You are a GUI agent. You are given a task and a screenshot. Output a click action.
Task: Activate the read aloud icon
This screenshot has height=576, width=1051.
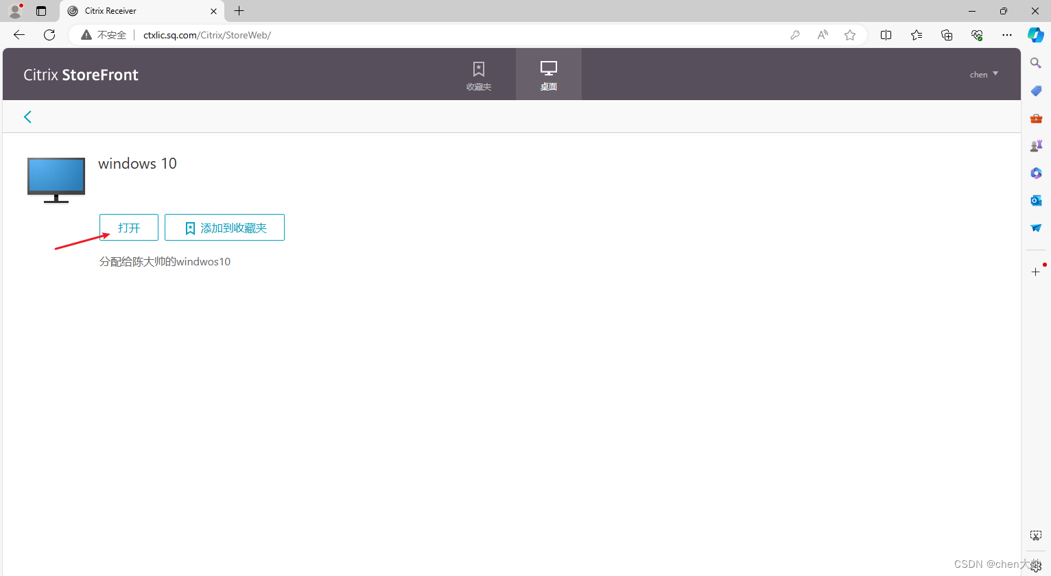(823, 35)
